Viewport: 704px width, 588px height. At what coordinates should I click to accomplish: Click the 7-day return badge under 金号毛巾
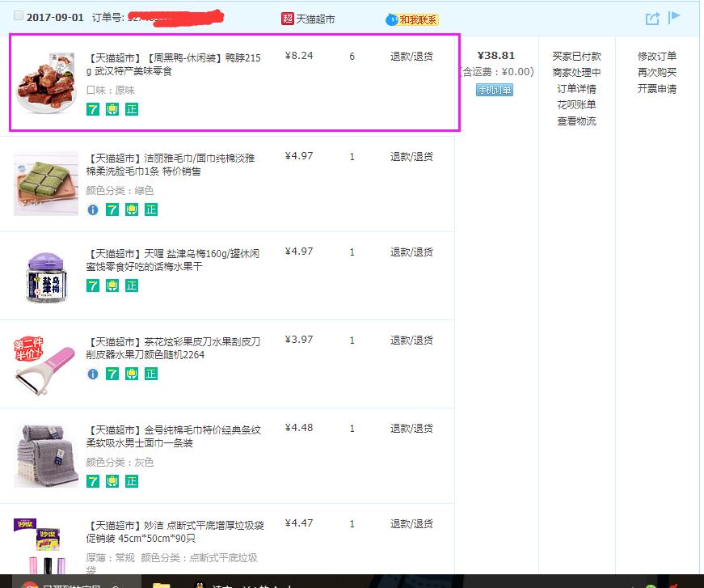(93, 481)
